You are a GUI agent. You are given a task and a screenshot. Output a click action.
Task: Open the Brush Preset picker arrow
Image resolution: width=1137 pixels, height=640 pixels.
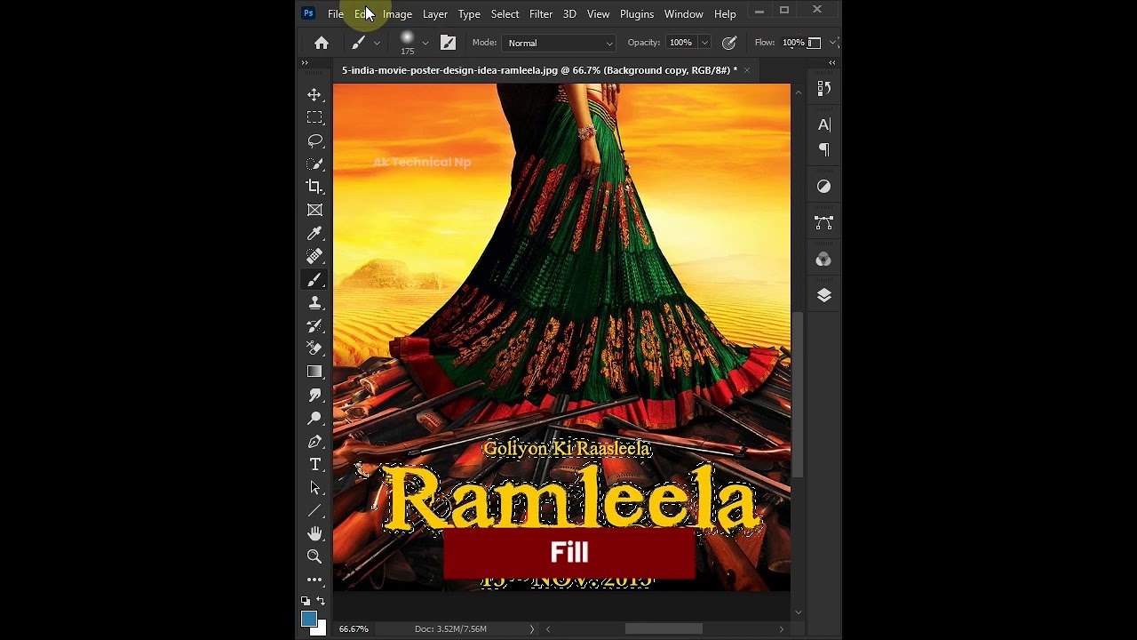pyautogui.click(x=425, y=43)
